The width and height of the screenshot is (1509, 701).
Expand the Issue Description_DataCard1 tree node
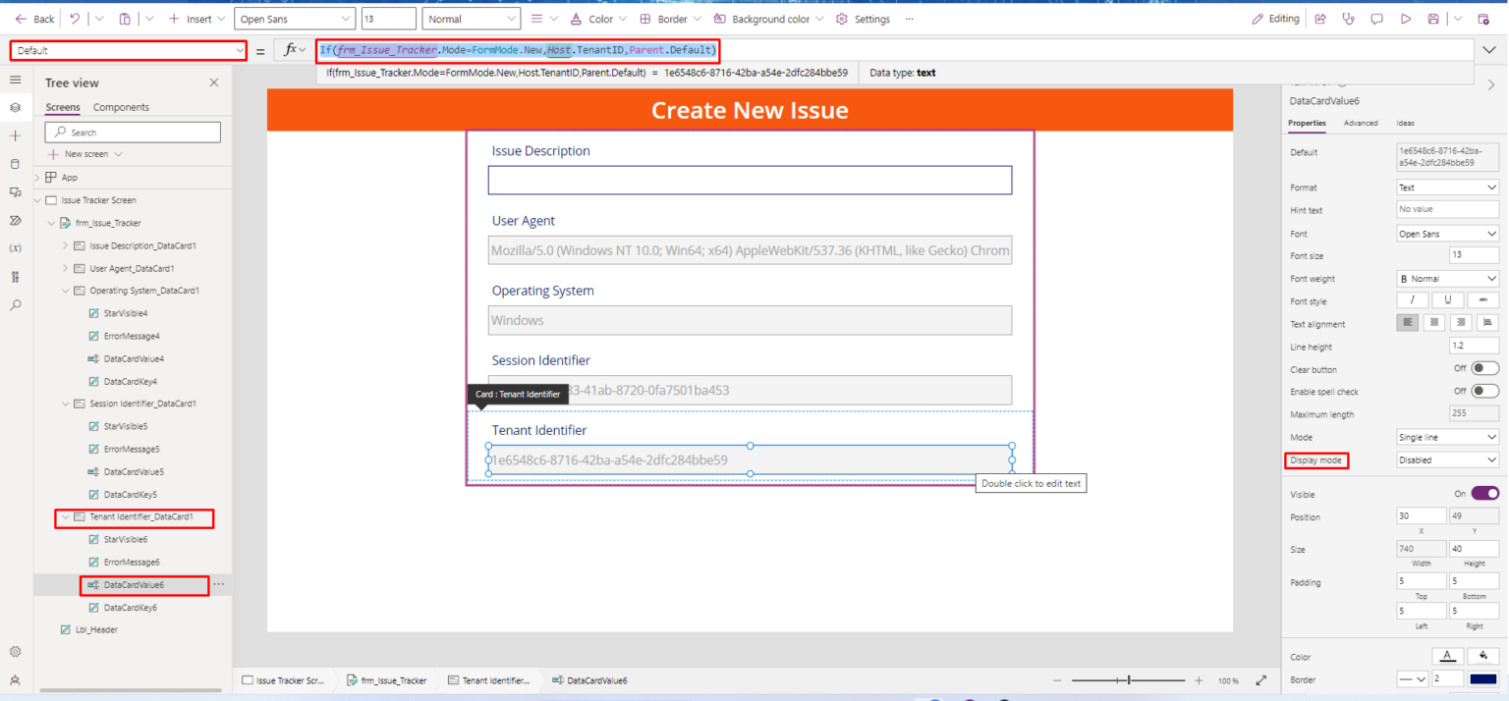pos(66,245)
